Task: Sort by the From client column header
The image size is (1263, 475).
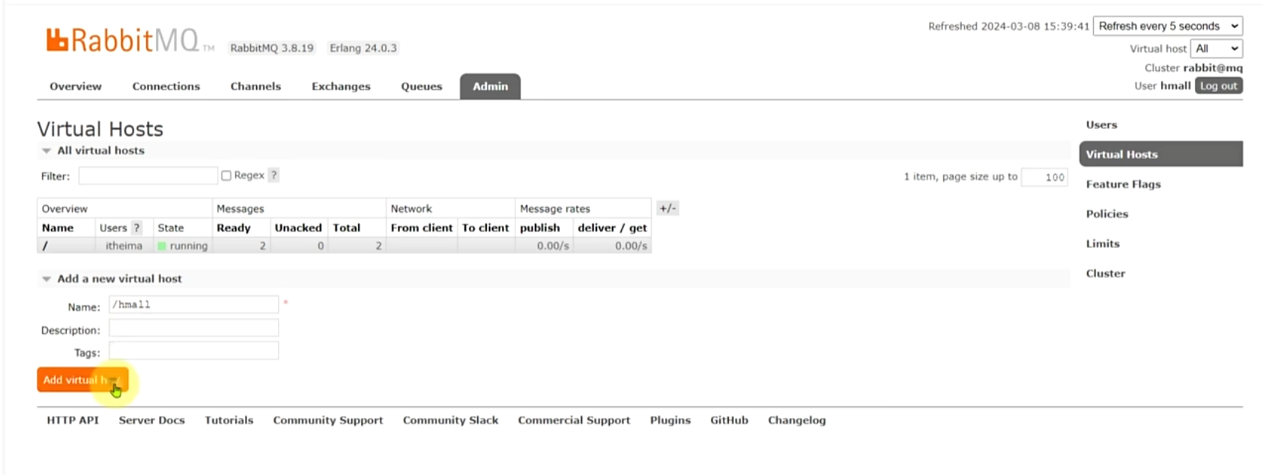Action: pos(422,228)
